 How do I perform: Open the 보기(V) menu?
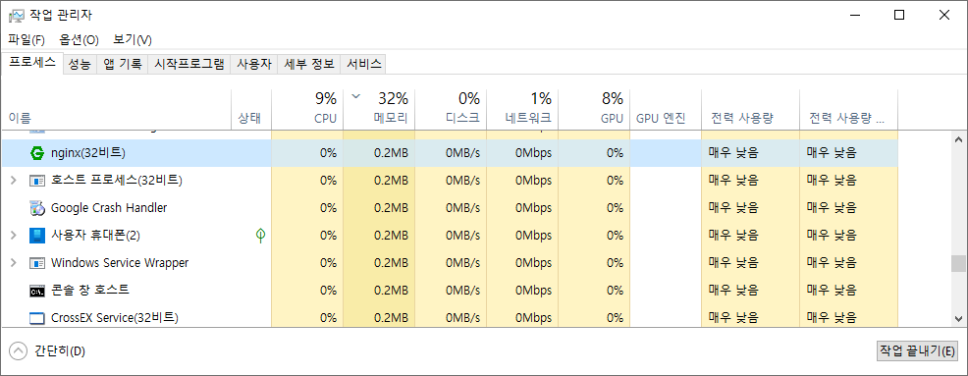(x=133, y=40)
